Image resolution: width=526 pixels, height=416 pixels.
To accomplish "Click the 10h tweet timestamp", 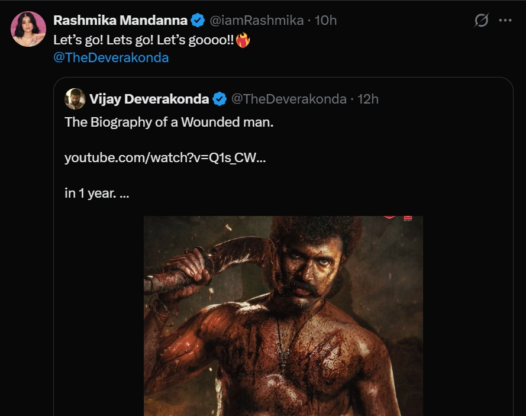I will tap(325, 21).
